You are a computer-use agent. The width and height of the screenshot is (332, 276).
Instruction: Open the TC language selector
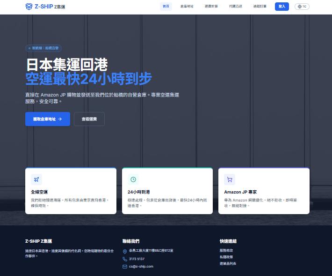(302, 7)
